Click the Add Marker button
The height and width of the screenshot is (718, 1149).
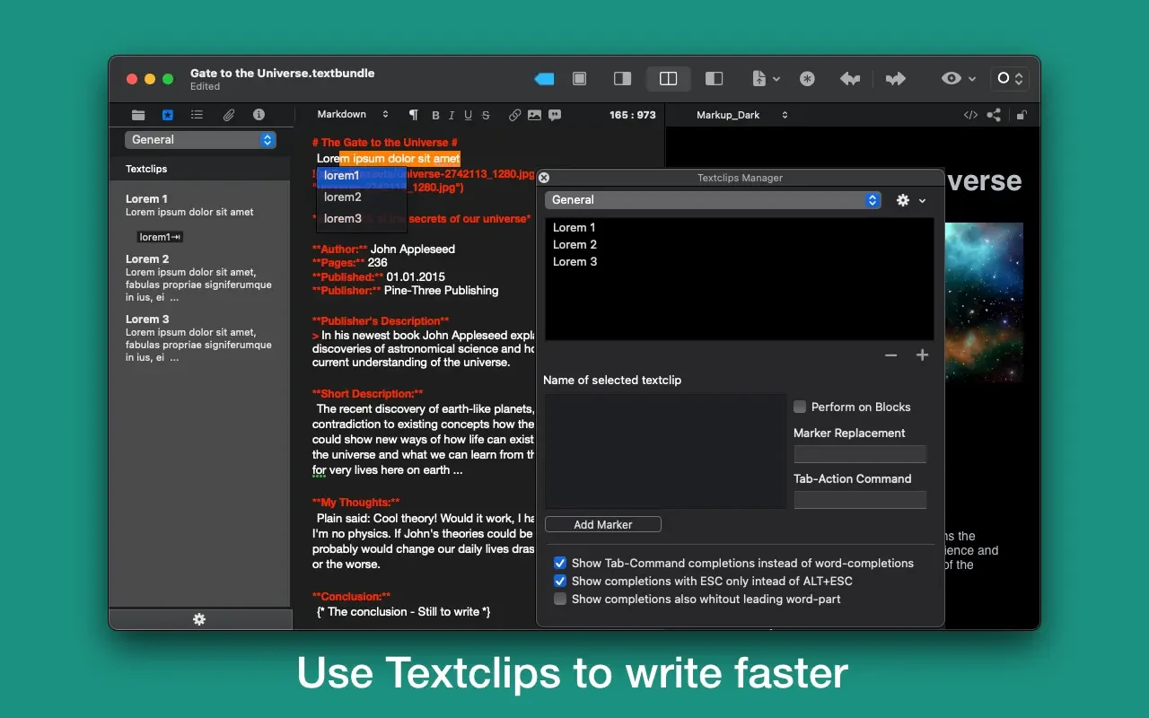(603, 524)
